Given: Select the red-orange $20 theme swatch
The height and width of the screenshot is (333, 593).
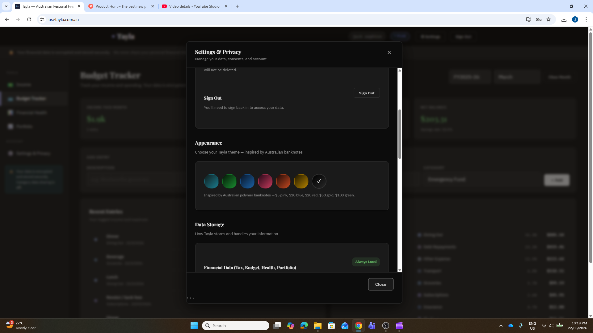Looking at the screenshot, I should (x=283, y=181).
